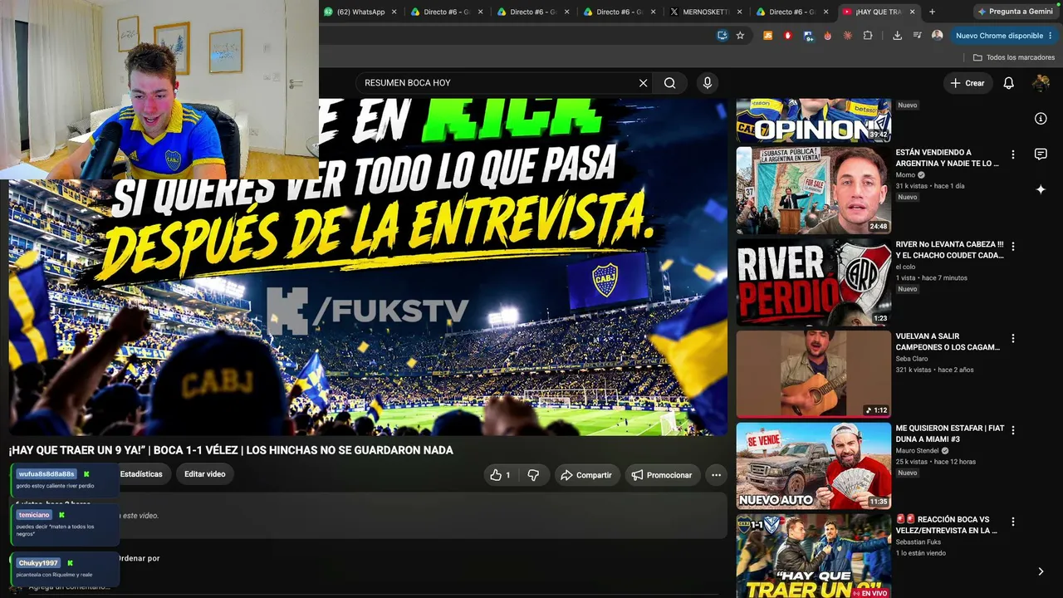Click the magnifier search button

click(670, 83)
